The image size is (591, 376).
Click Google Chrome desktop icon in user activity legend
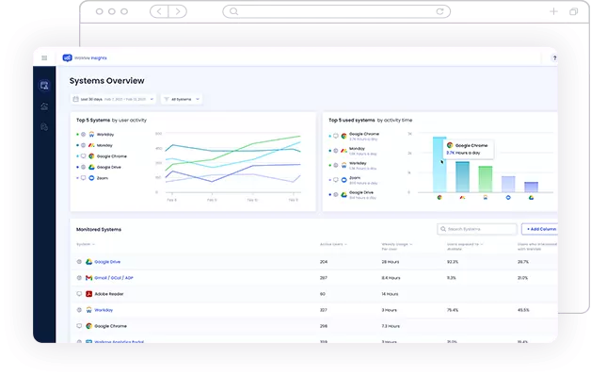tap(84, 155)
